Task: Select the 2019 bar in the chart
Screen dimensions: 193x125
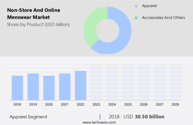Action: [33, 87]
